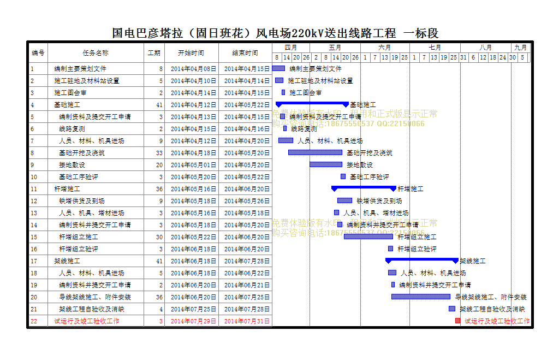Select the 九月 month header in timeline
This screenshot has width=559, height=354.
[520, 48]
